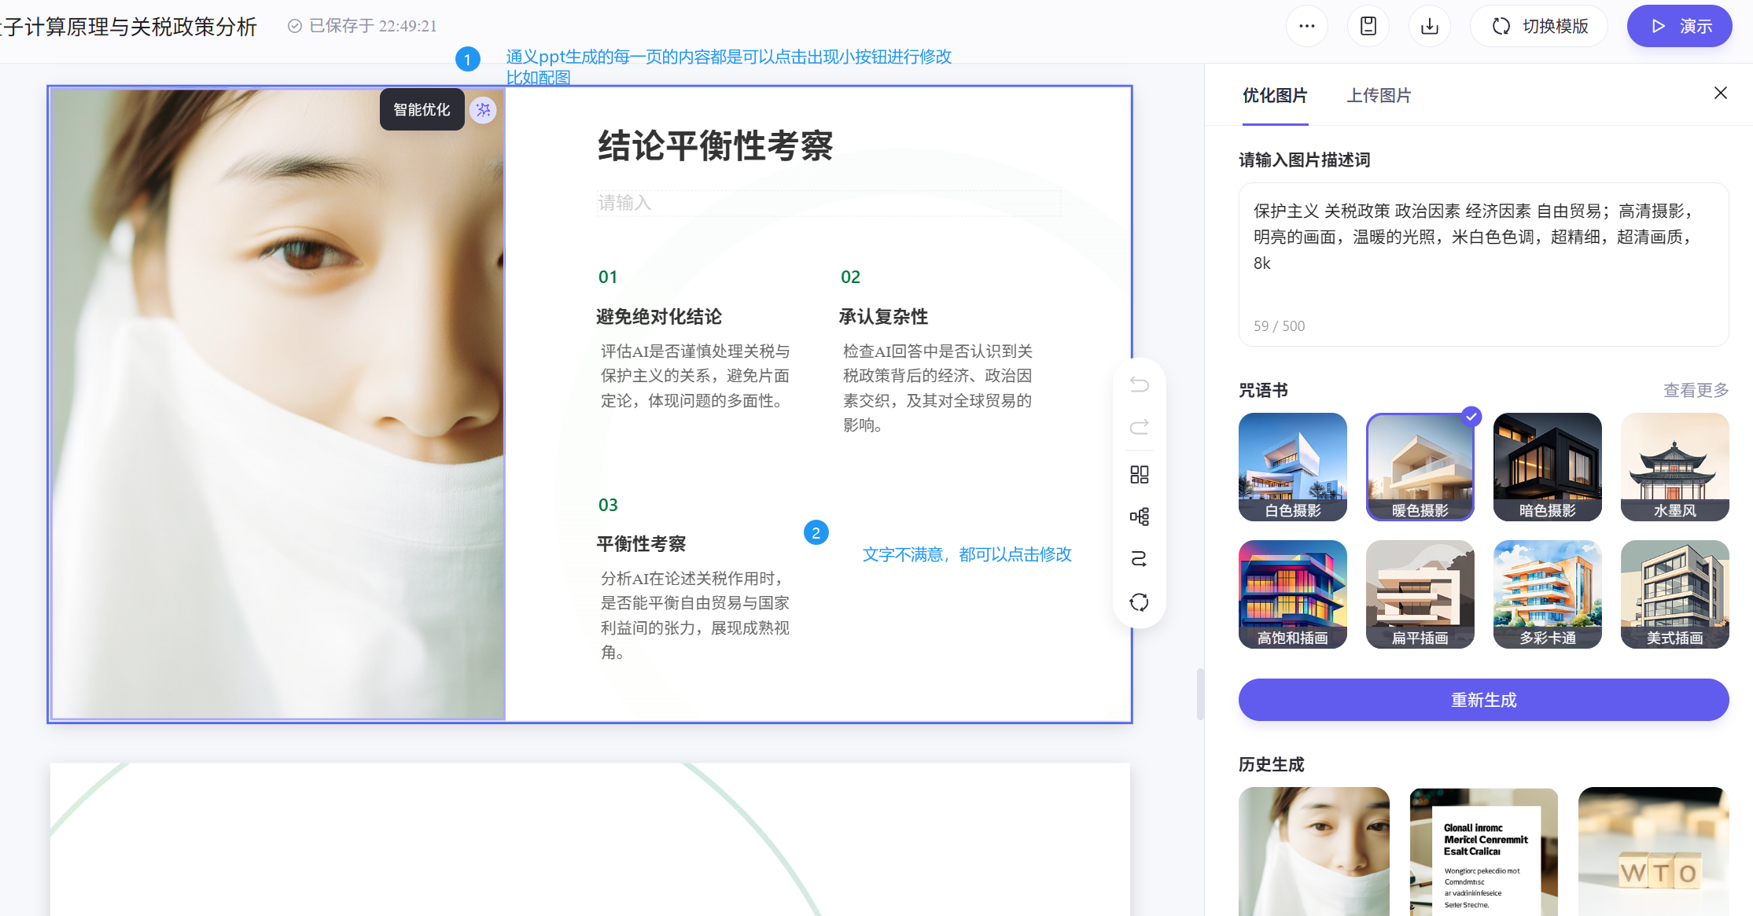Screen dimensions: 1753x916
Task: Open the slide layout grid tool
Action: click(1139, 474)
